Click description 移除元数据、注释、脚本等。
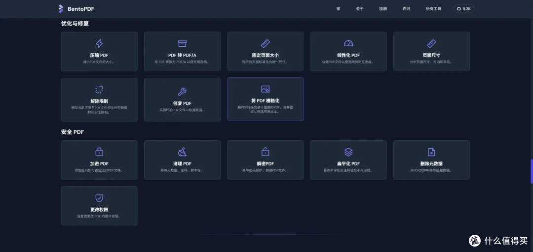Image resolution: width=533 pixels, height=252 pixels. [182, 170]
